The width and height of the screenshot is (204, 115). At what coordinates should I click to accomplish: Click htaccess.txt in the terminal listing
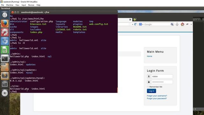tap(38, 24)
